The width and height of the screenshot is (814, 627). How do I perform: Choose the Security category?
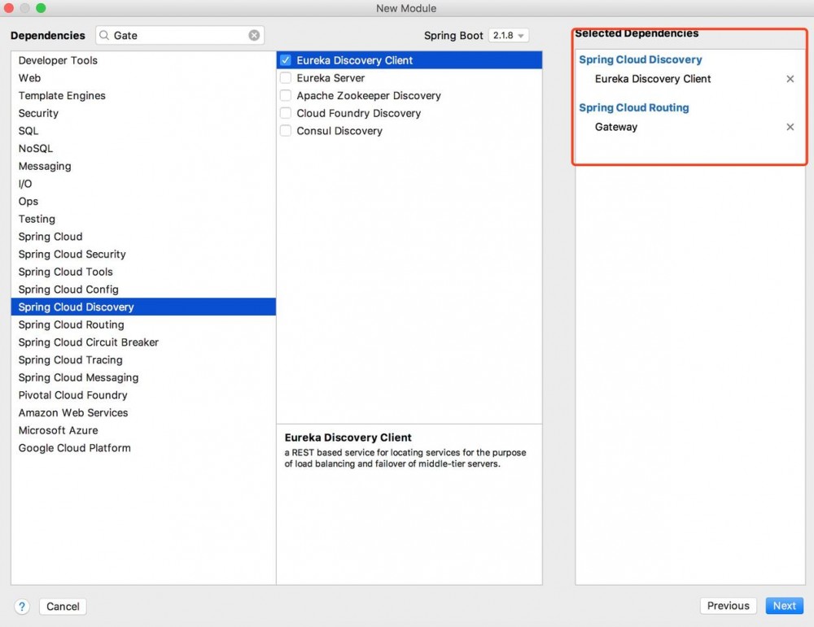pos(143,113)
